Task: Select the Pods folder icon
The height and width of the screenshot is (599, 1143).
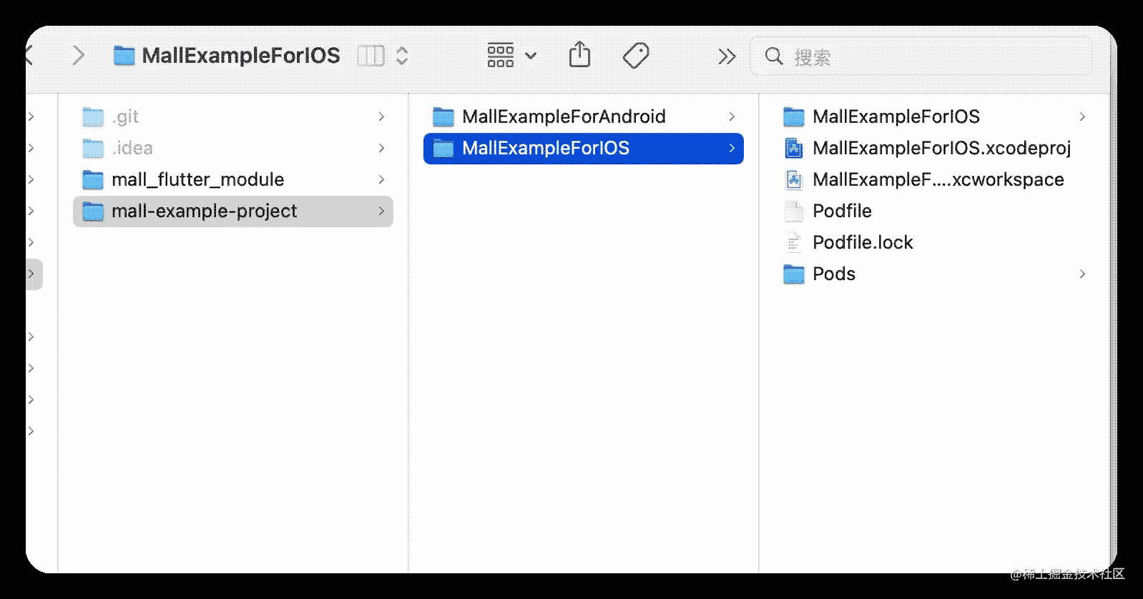Action: pos(794,274)
